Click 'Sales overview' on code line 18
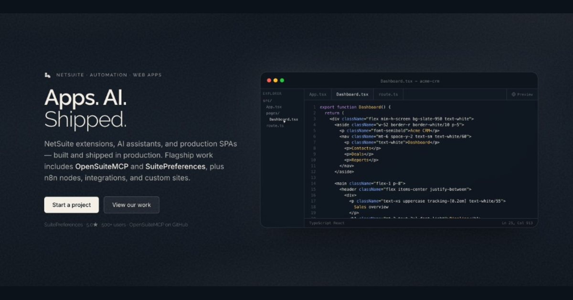 pyautogui.click(x=371, y=207)
